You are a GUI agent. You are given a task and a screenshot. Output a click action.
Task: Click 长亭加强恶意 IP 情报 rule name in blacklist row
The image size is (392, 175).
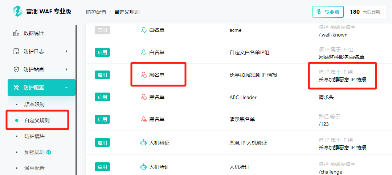[253, 75]
